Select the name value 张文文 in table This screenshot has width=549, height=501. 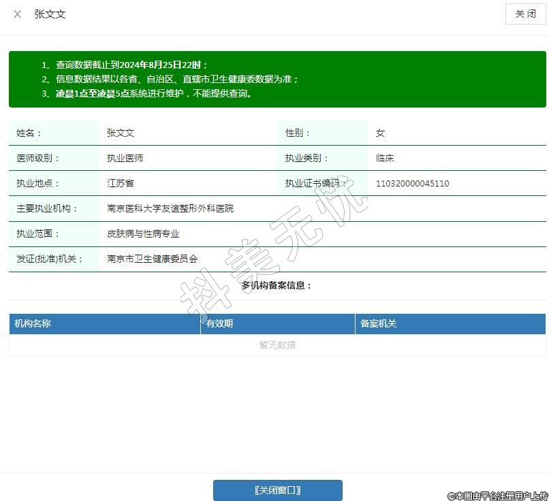tap(121, 133)
